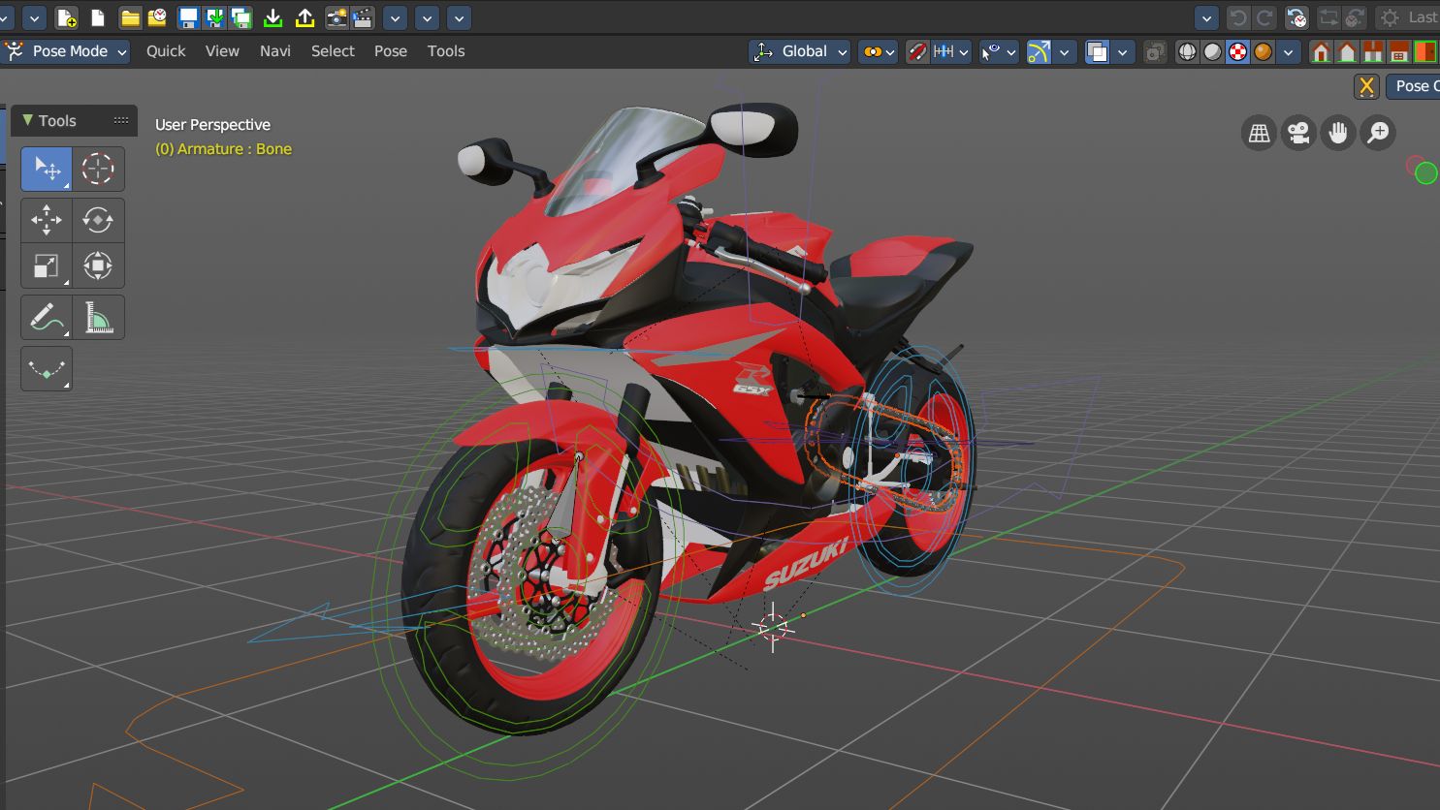Viewport: 1440px width, 810px height.
Task: Click the undo history clock icon
Action: pyautogui.click(x=1296, y=17)
